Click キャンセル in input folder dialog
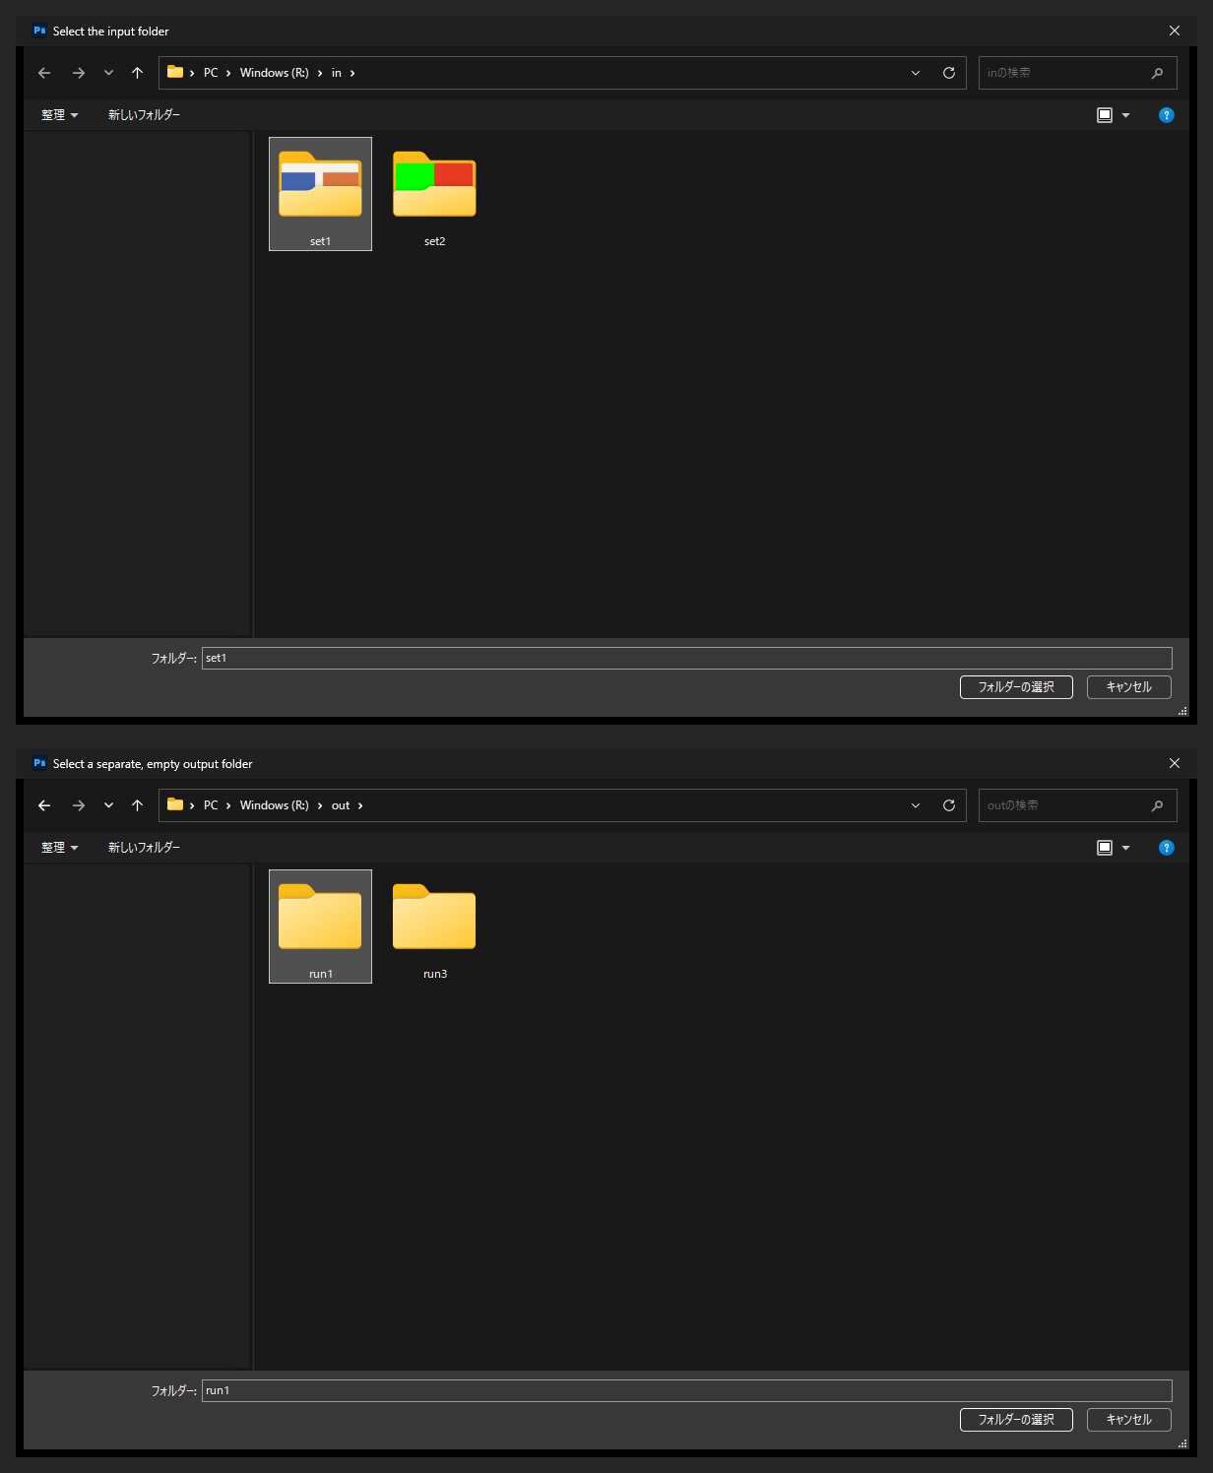The image size is (1213, 1473). pyautogui.click(x=1128, y=687)
